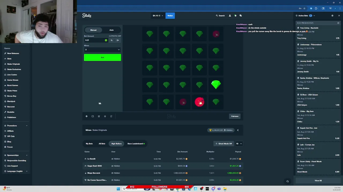Open the Wallet button
The image size is (343, 192).
(x=170, y=15)
